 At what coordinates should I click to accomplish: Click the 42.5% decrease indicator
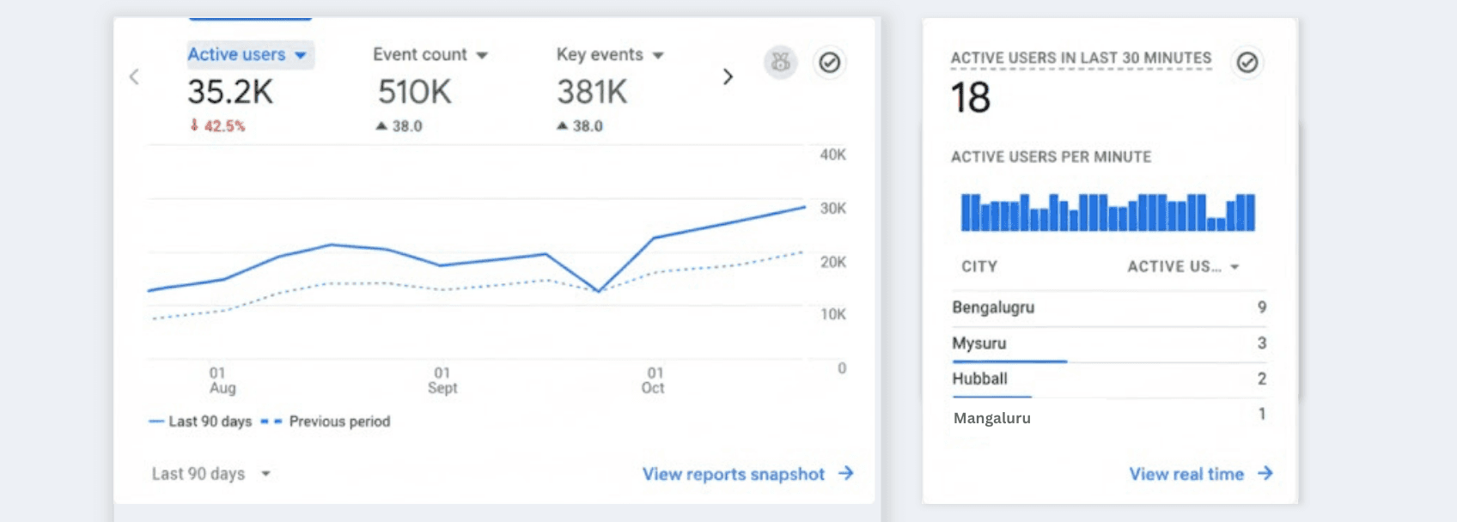click(217, 126)
